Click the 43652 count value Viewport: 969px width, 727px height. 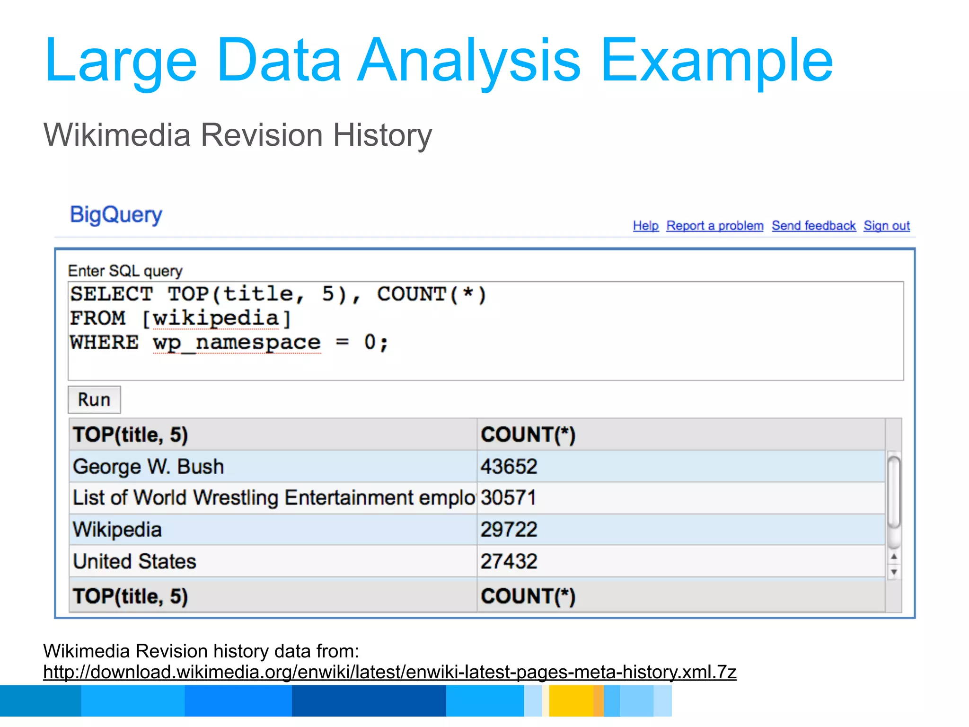pos(509,467)
